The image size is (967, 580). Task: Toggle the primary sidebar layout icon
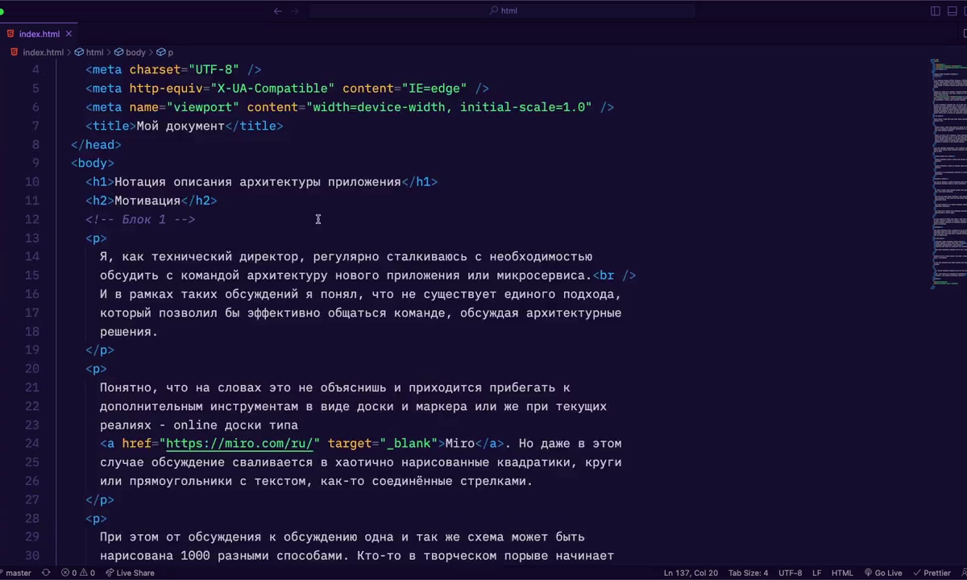(x=936, y=11)
